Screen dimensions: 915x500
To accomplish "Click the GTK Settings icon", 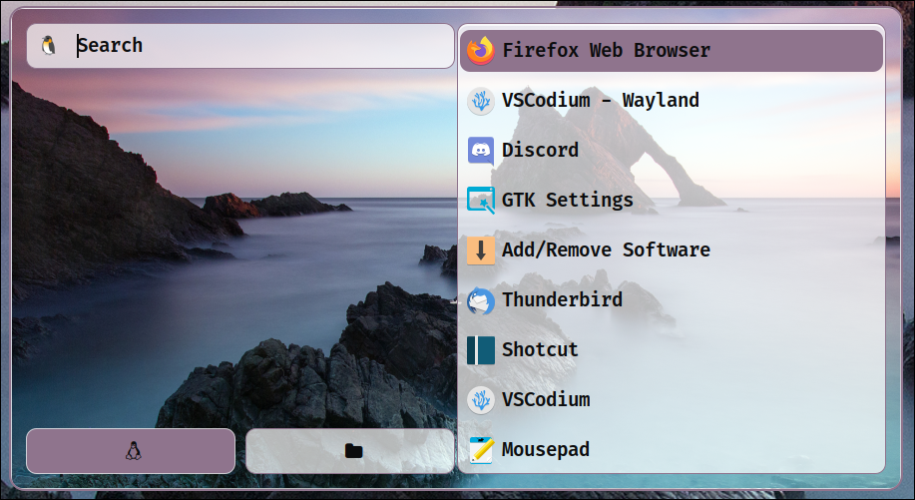I will (x=481, y=201).
